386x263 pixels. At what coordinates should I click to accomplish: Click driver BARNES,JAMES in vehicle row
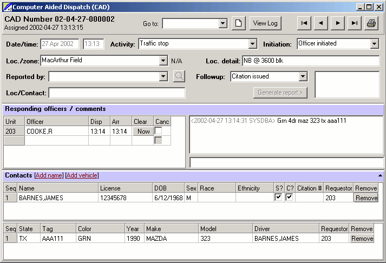click(x=286, y=239)
